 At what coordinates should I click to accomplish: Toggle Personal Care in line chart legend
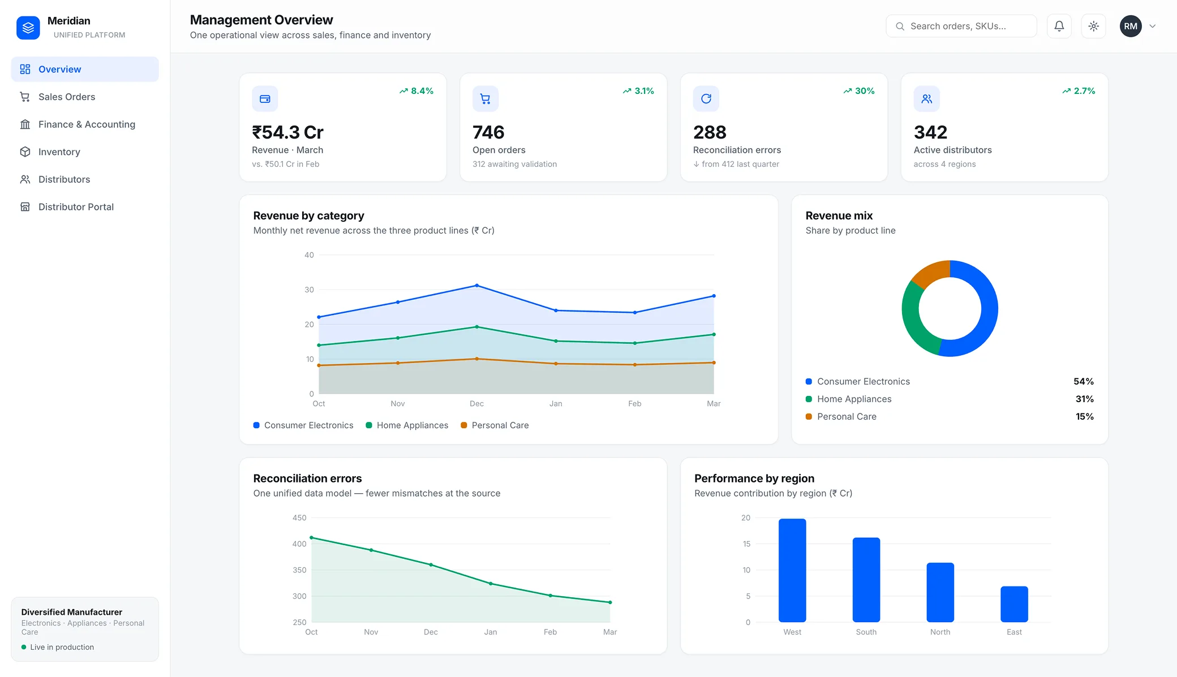(x=495, y=425)
